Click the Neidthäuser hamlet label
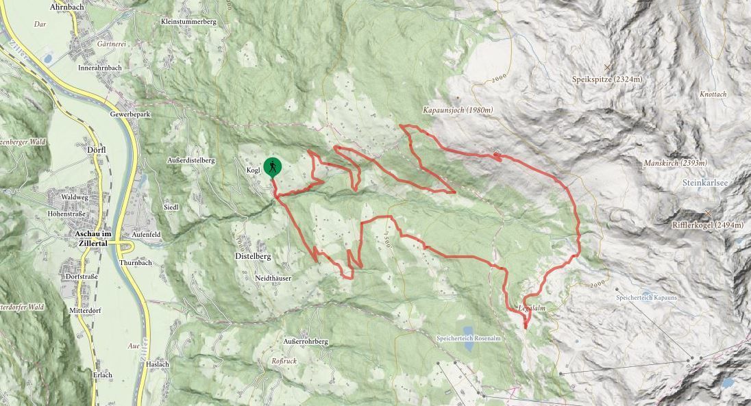This screenshot has height=406, width=751. click(273, 278)
